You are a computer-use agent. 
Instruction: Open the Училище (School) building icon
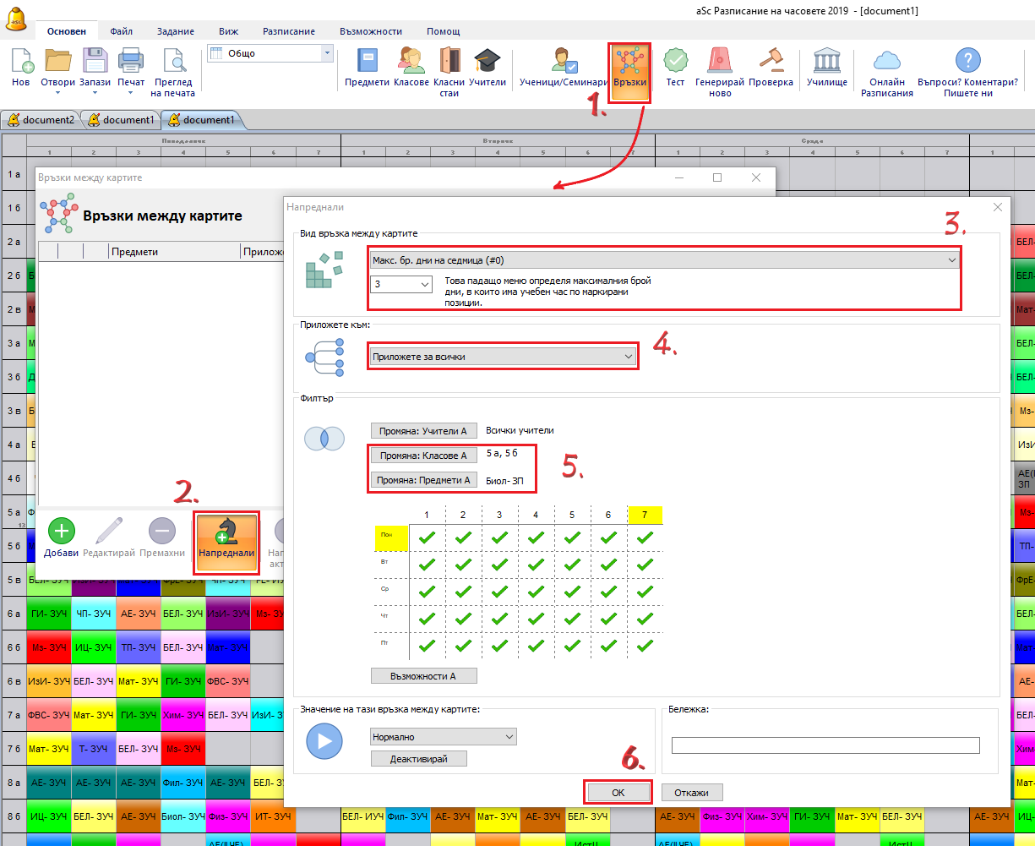pos(826,62)
